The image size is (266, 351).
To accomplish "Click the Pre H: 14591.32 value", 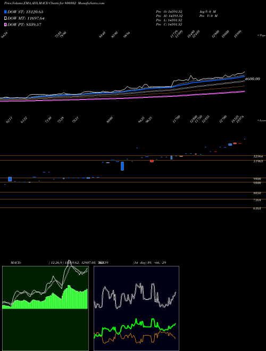I will 169,16.
